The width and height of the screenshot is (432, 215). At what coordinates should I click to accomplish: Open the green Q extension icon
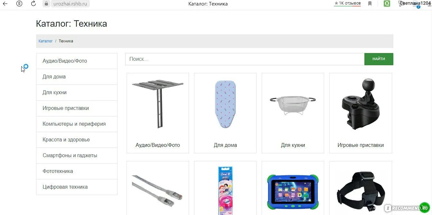tap(387, 4)
